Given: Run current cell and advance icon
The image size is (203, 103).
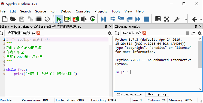Looking at the screenshot, I should [x=76, y=19].
